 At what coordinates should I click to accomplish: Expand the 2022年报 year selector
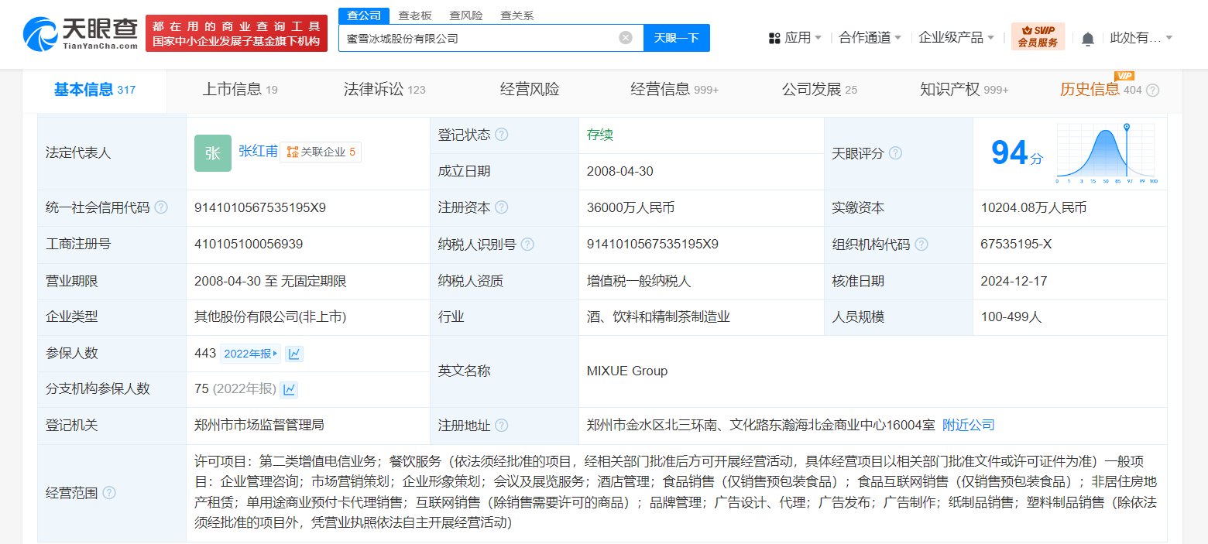[251, 354]
